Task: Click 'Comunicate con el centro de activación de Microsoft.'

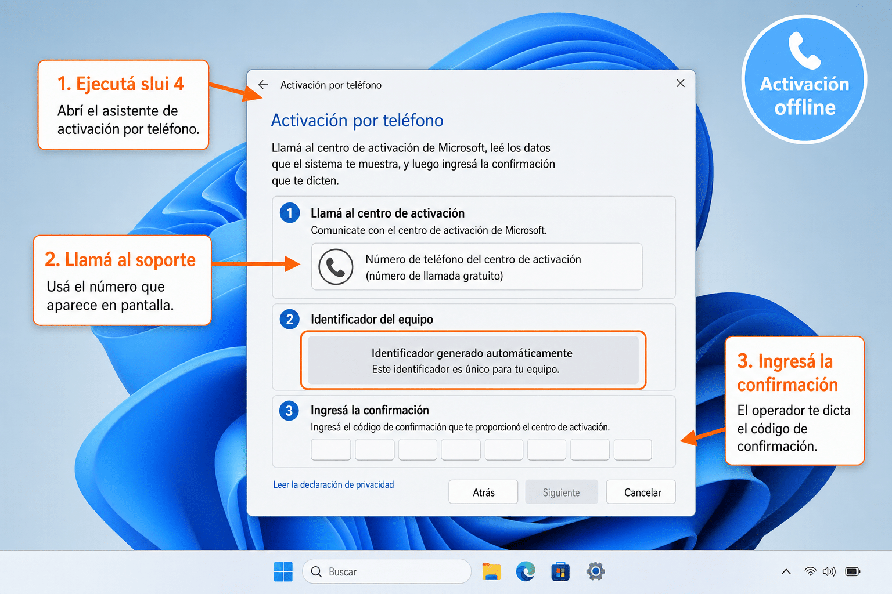Action: pos(429,230)
